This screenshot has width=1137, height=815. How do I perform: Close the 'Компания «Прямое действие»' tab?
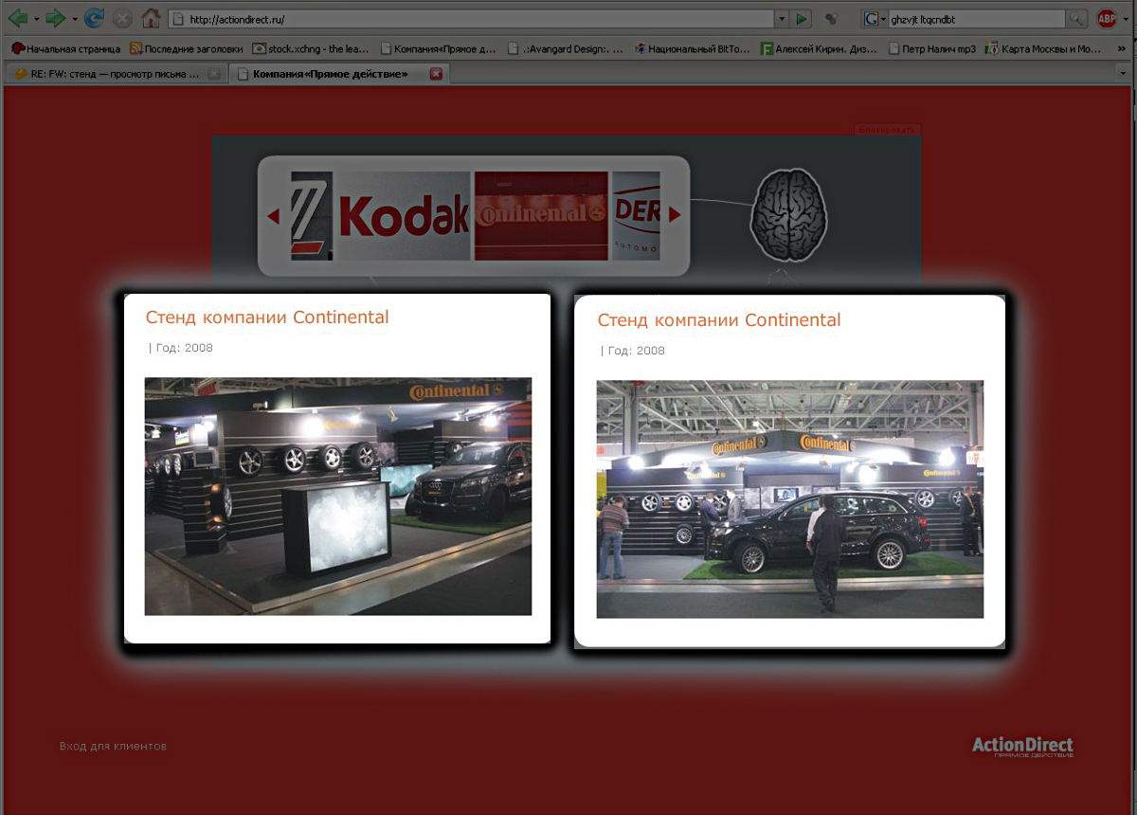pos(436,74)
